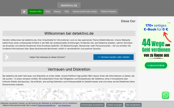Open the Weitere Domains menu item
Viewport: 174px width, 108px height.
[x=108, y=12]
